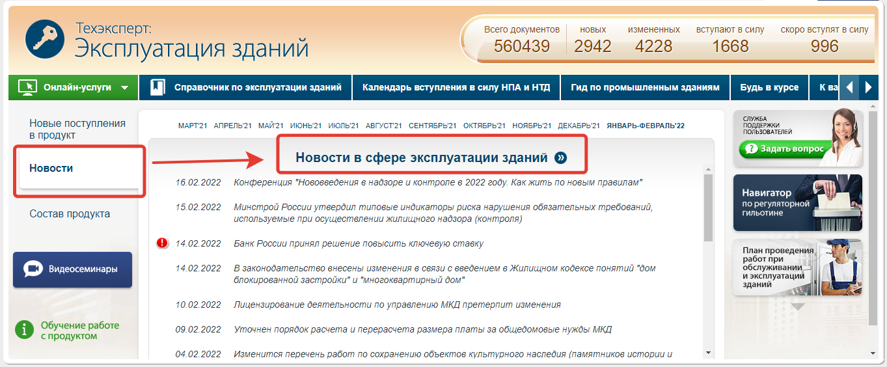Open news about объектов культурного наследия
This screenshot has height=367, width=887.
(452, 354)
